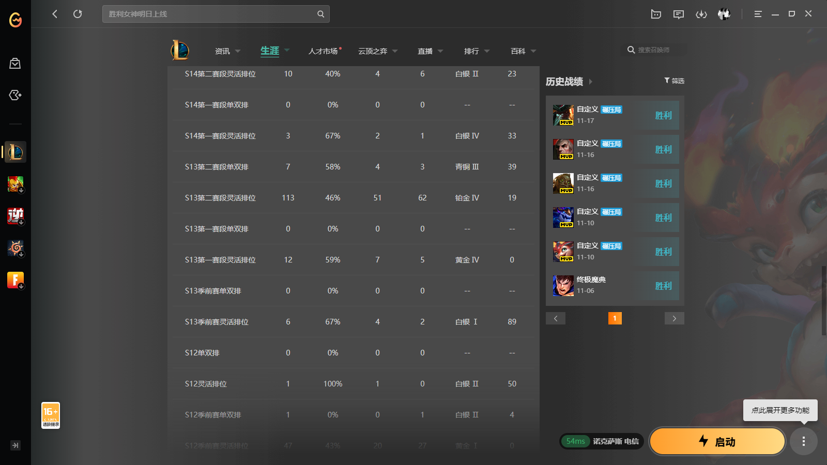This screenshot has height=465, width=827.
Task: Open the 11-17 自定义 match result
Action: point(615,115)
